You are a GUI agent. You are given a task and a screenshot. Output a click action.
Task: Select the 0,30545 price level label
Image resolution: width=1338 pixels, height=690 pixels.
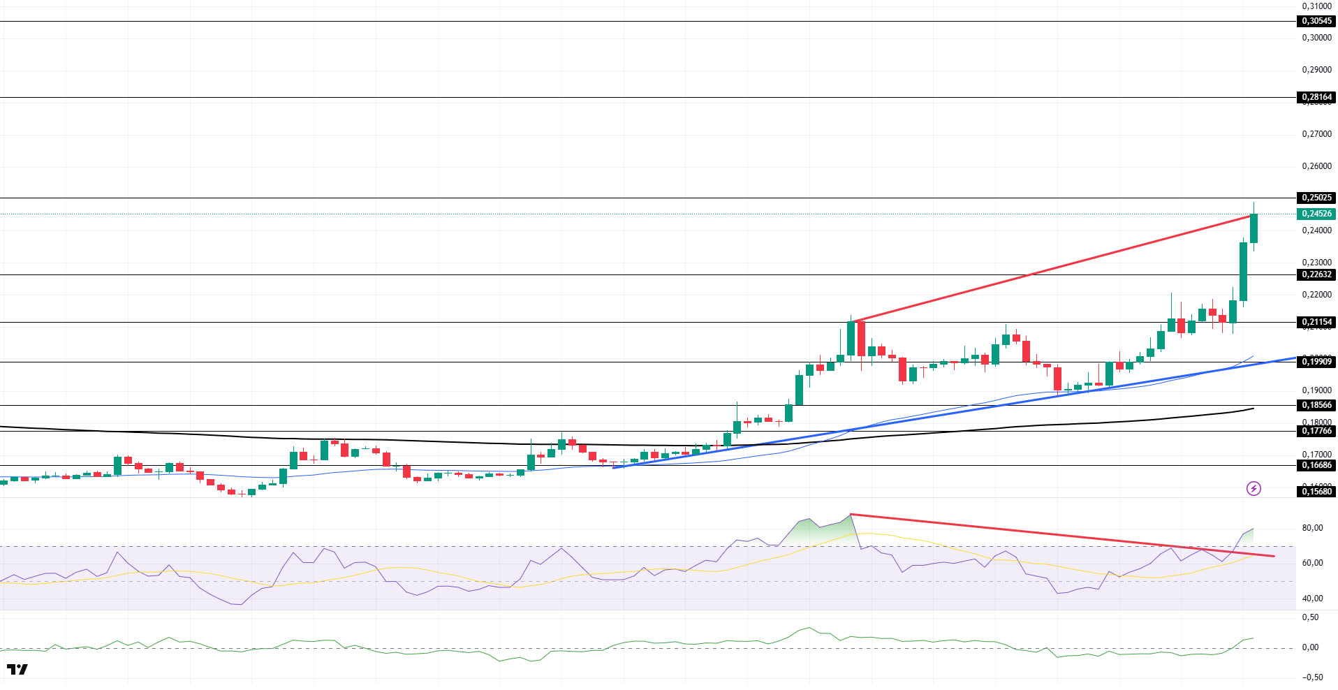1316,21
